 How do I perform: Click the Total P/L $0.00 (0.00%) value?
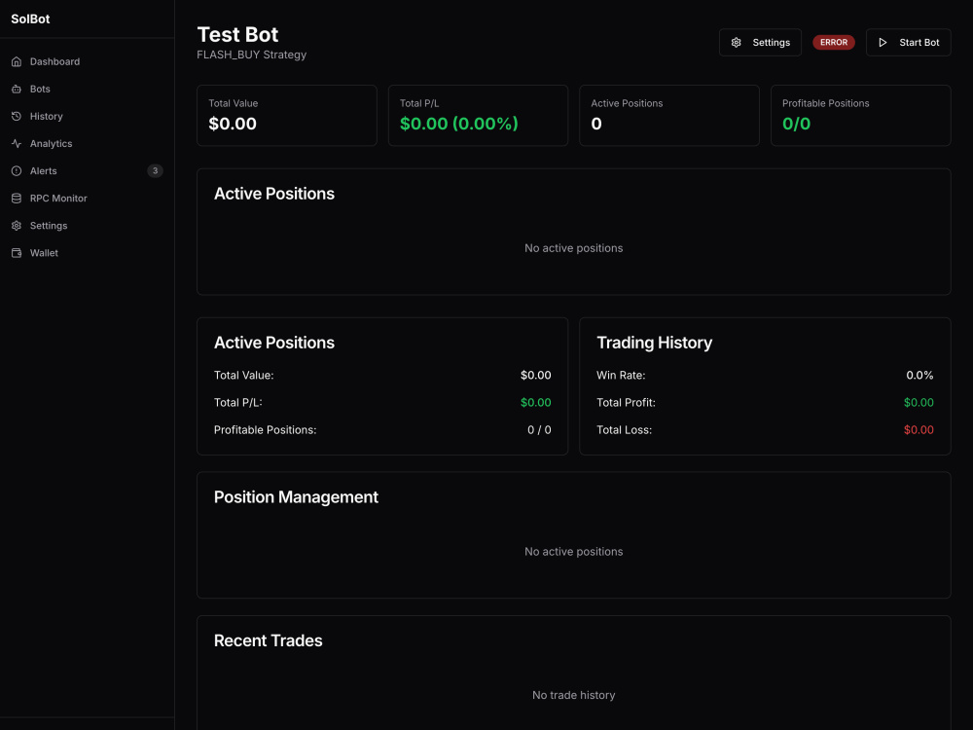pyautogui.click(x=458, y=124)
